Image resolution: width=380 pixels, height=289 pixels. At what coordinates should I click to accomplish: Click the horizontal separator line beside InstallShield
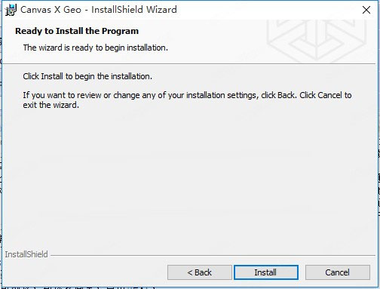pos(213,256)
